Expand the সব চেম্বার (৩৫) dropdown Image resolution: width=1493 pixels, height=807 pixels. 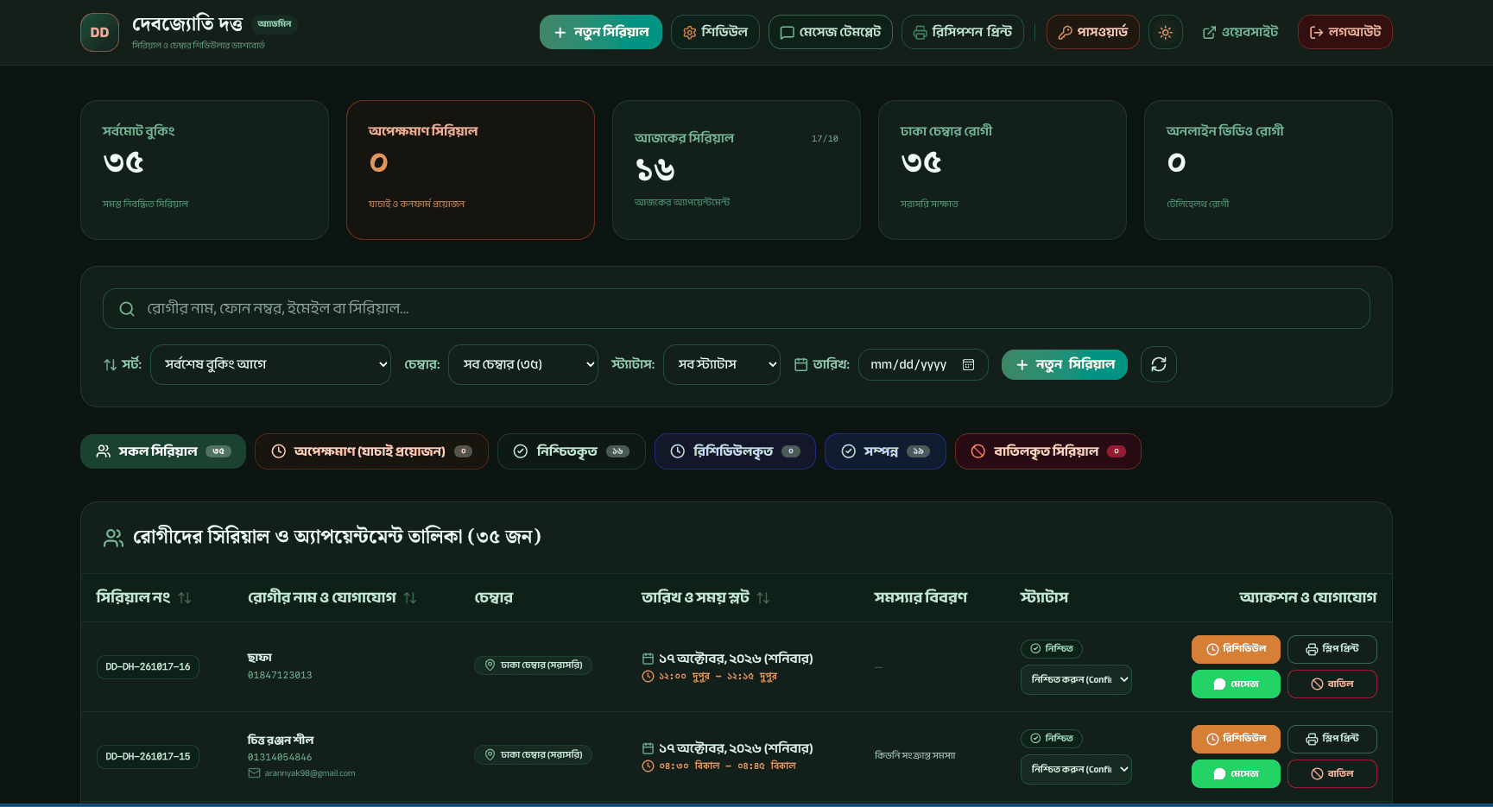point(522,364)
